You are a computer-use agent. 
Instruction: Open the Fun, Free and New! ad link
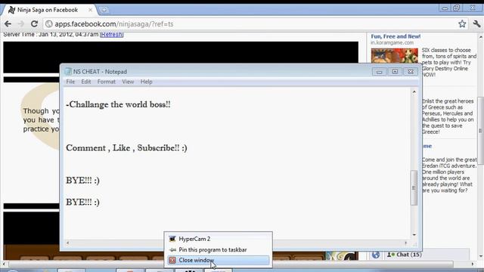tap(396, 36)
